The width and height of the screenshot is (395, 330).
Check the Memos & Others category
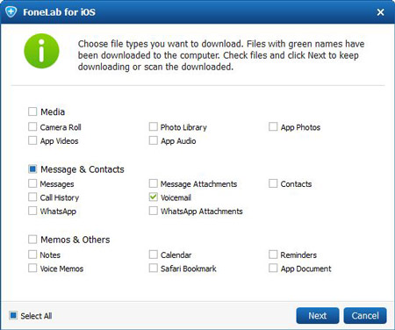32,240
